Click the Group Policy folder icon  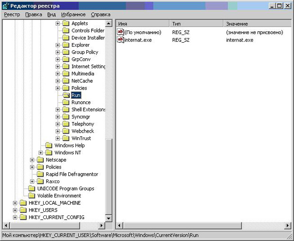click(66, 52)
